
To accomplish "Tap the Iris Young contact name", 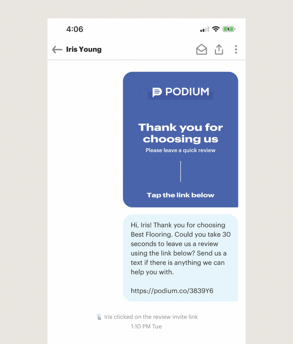I will coord(84,49).
